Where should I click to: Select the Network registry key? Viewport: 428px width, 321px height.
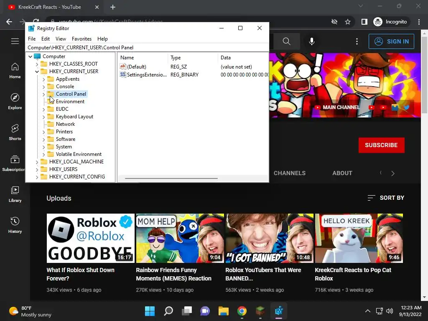click(65, 124)
